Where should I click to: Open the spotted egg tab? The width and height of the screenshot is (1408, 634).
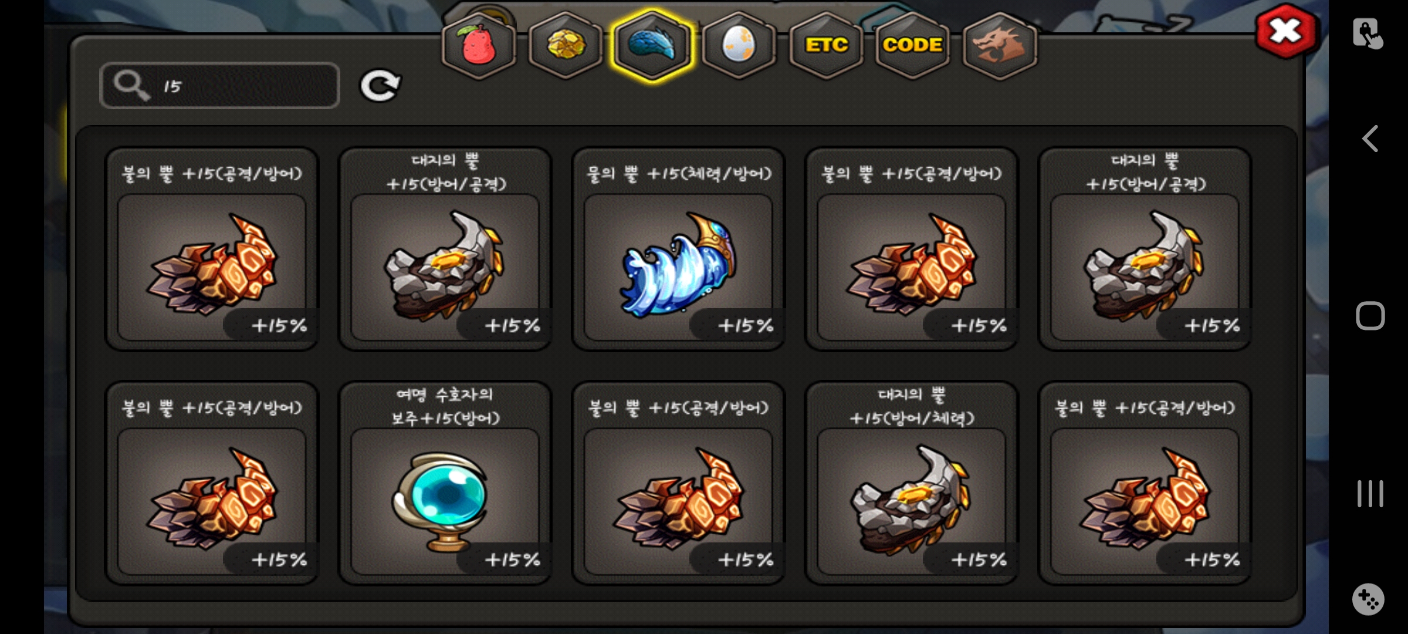(739, 45)
